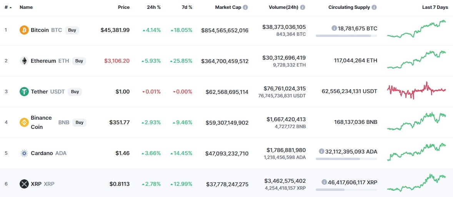Open XRP's 7-day sparkline chart

point(416,182)
